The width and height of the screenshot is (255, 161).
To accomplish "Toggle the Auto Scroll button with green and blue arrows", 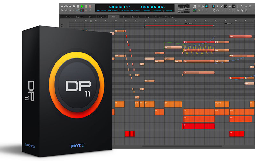I will (x=195, y=10).
